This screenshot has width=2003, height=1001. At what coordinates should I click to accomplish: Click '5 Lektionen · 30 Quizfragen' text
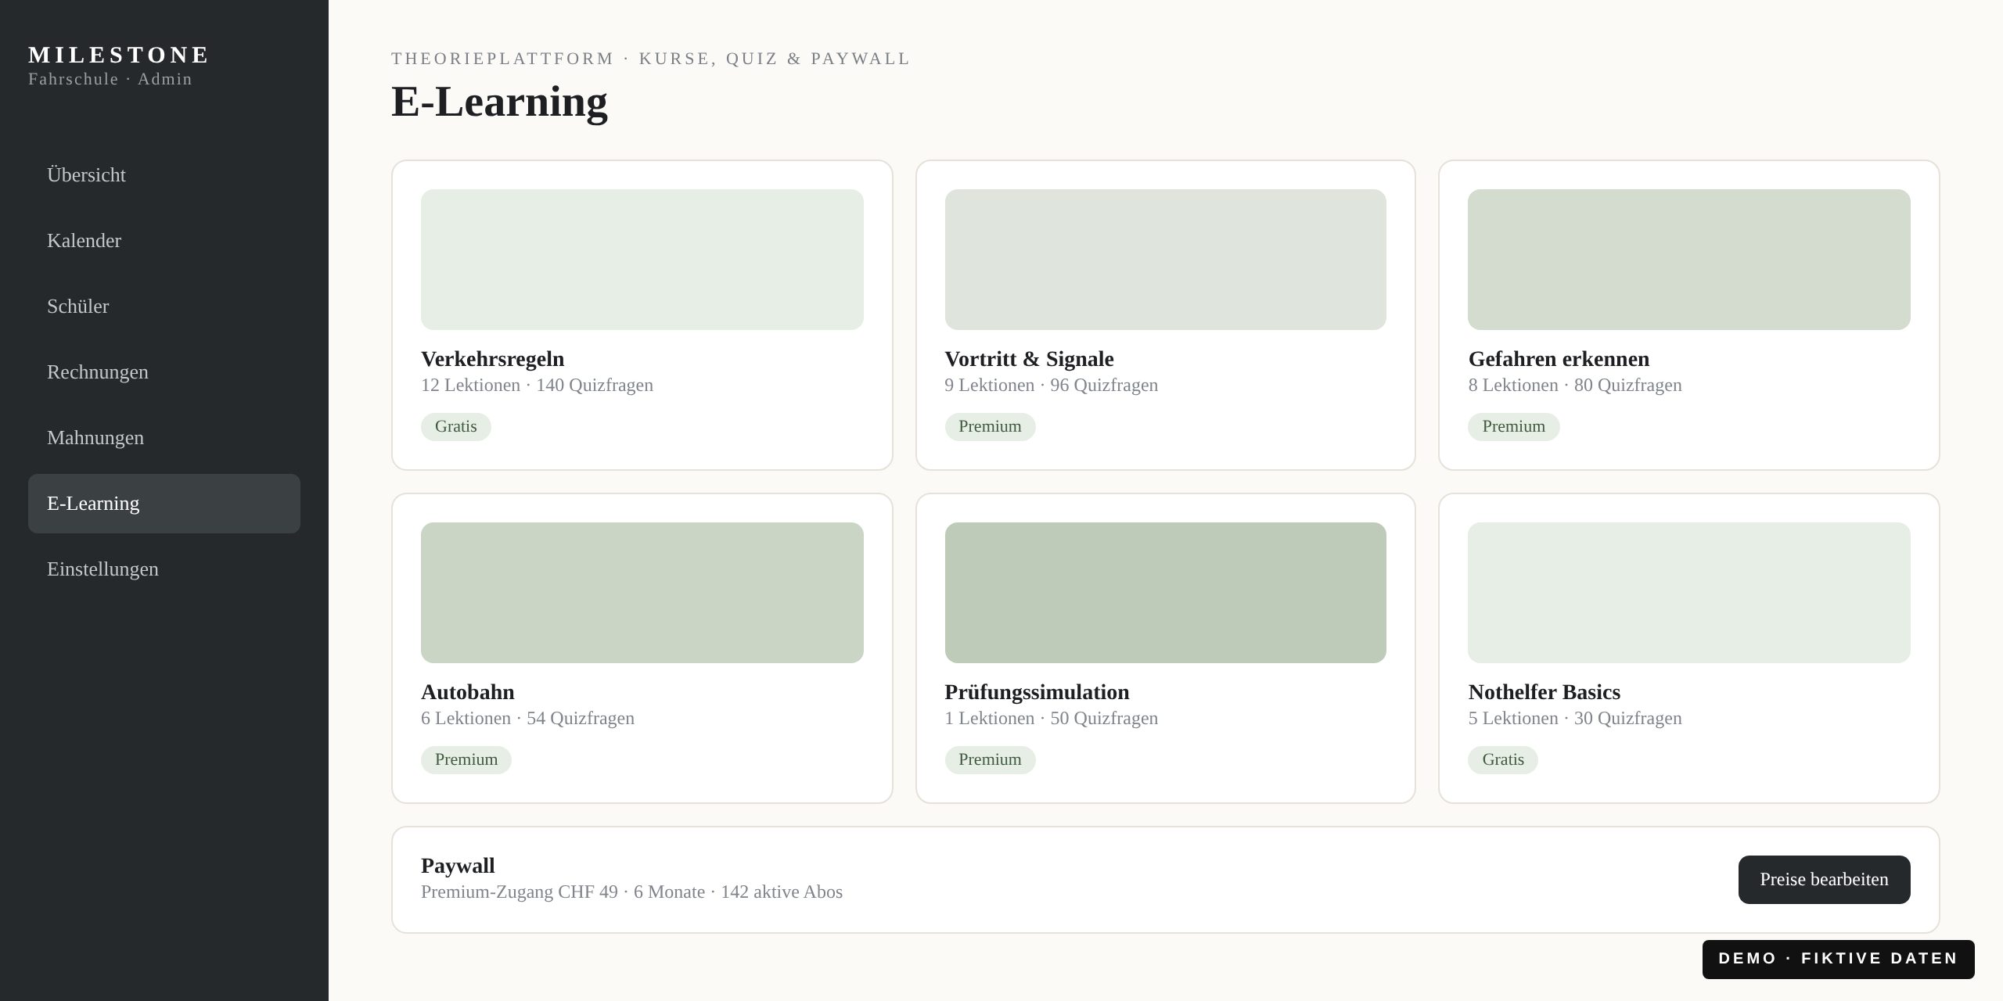point(1574,719)
